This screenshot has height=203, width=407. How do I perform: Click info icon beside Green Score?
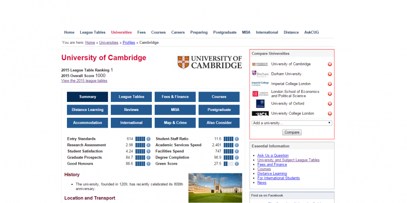coord(237,164)
